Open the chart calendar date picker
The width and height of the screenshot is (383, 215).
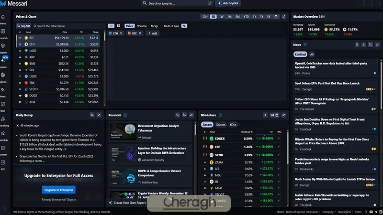275,17
